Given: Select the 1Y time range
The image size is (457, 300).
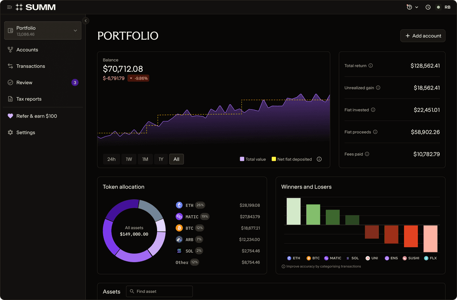Looking at the screenshot, I should 161,159.
